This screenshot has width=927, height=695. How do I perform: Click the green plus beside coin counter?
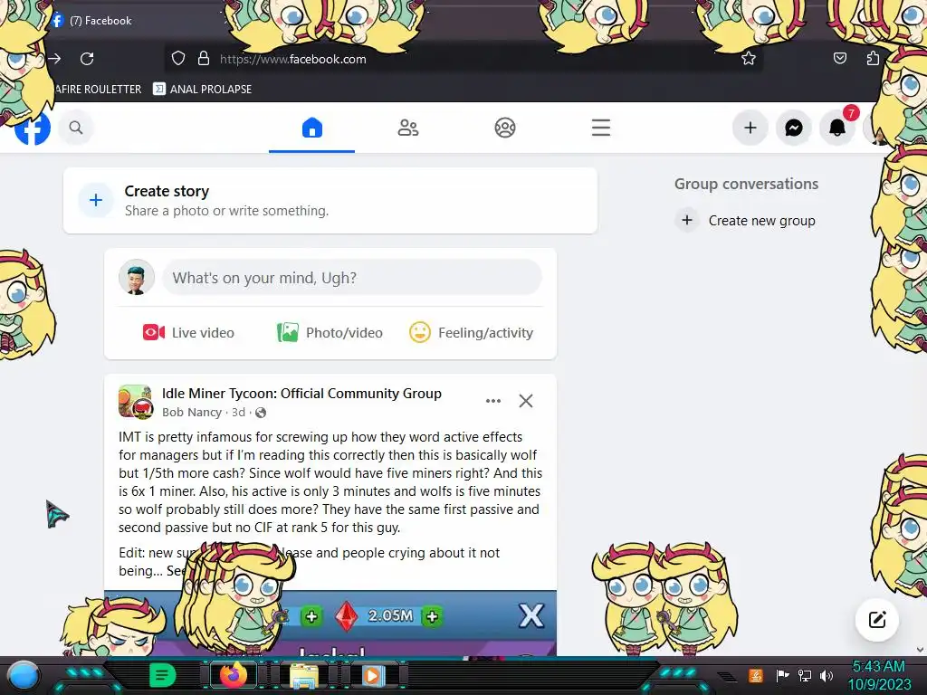pos(311,617)
